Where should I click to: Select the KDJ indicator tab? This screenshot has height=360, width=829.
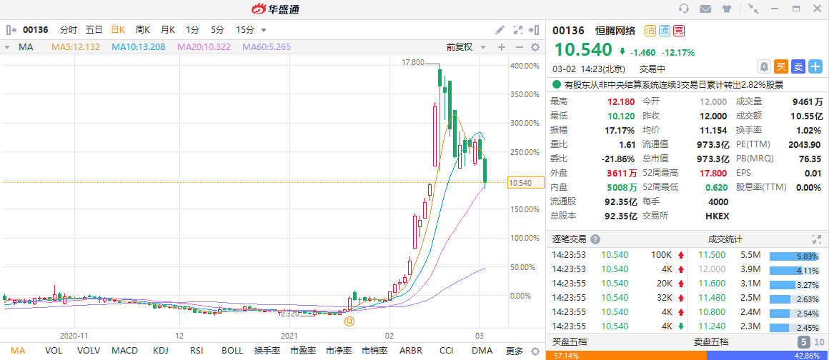pyautogui.click(x=161, y=351)
